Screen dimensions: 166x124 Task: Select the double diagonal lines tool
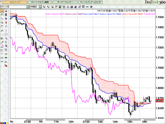point(6,42)
